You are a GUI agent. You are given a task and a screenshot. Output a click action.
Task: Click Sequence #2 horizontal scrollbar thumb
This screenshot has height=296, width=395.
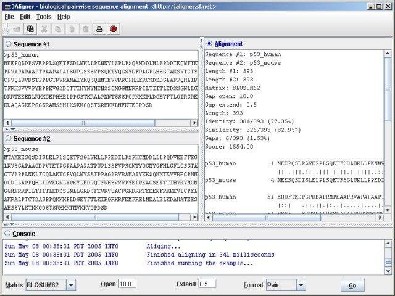(x=95, y=217)
